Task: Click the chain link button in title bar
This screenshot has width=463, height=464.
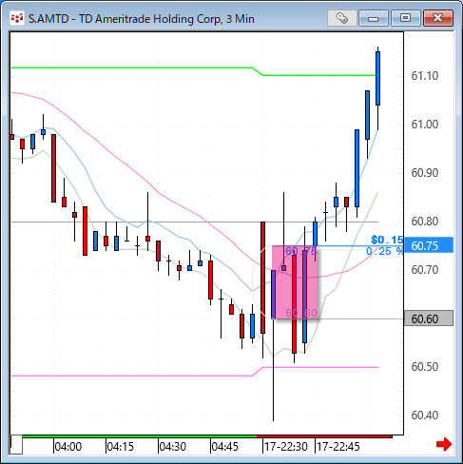Action: pyautogui.click(x=341, y=18)
